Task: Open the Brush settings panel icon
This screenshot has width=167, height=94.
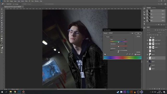Action: pyautogui.click(x=144, y=12)
